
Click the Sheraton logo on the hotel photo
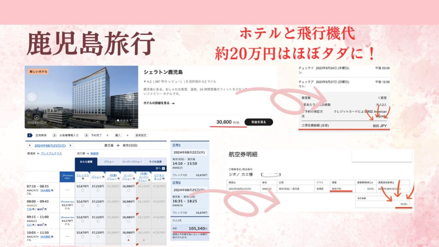click(x=37, y=120)
